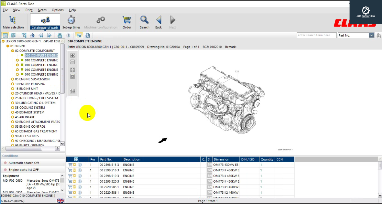Screen dimensions: 382x204
Task: Click inside the search term input field
Action: [316, 35]
